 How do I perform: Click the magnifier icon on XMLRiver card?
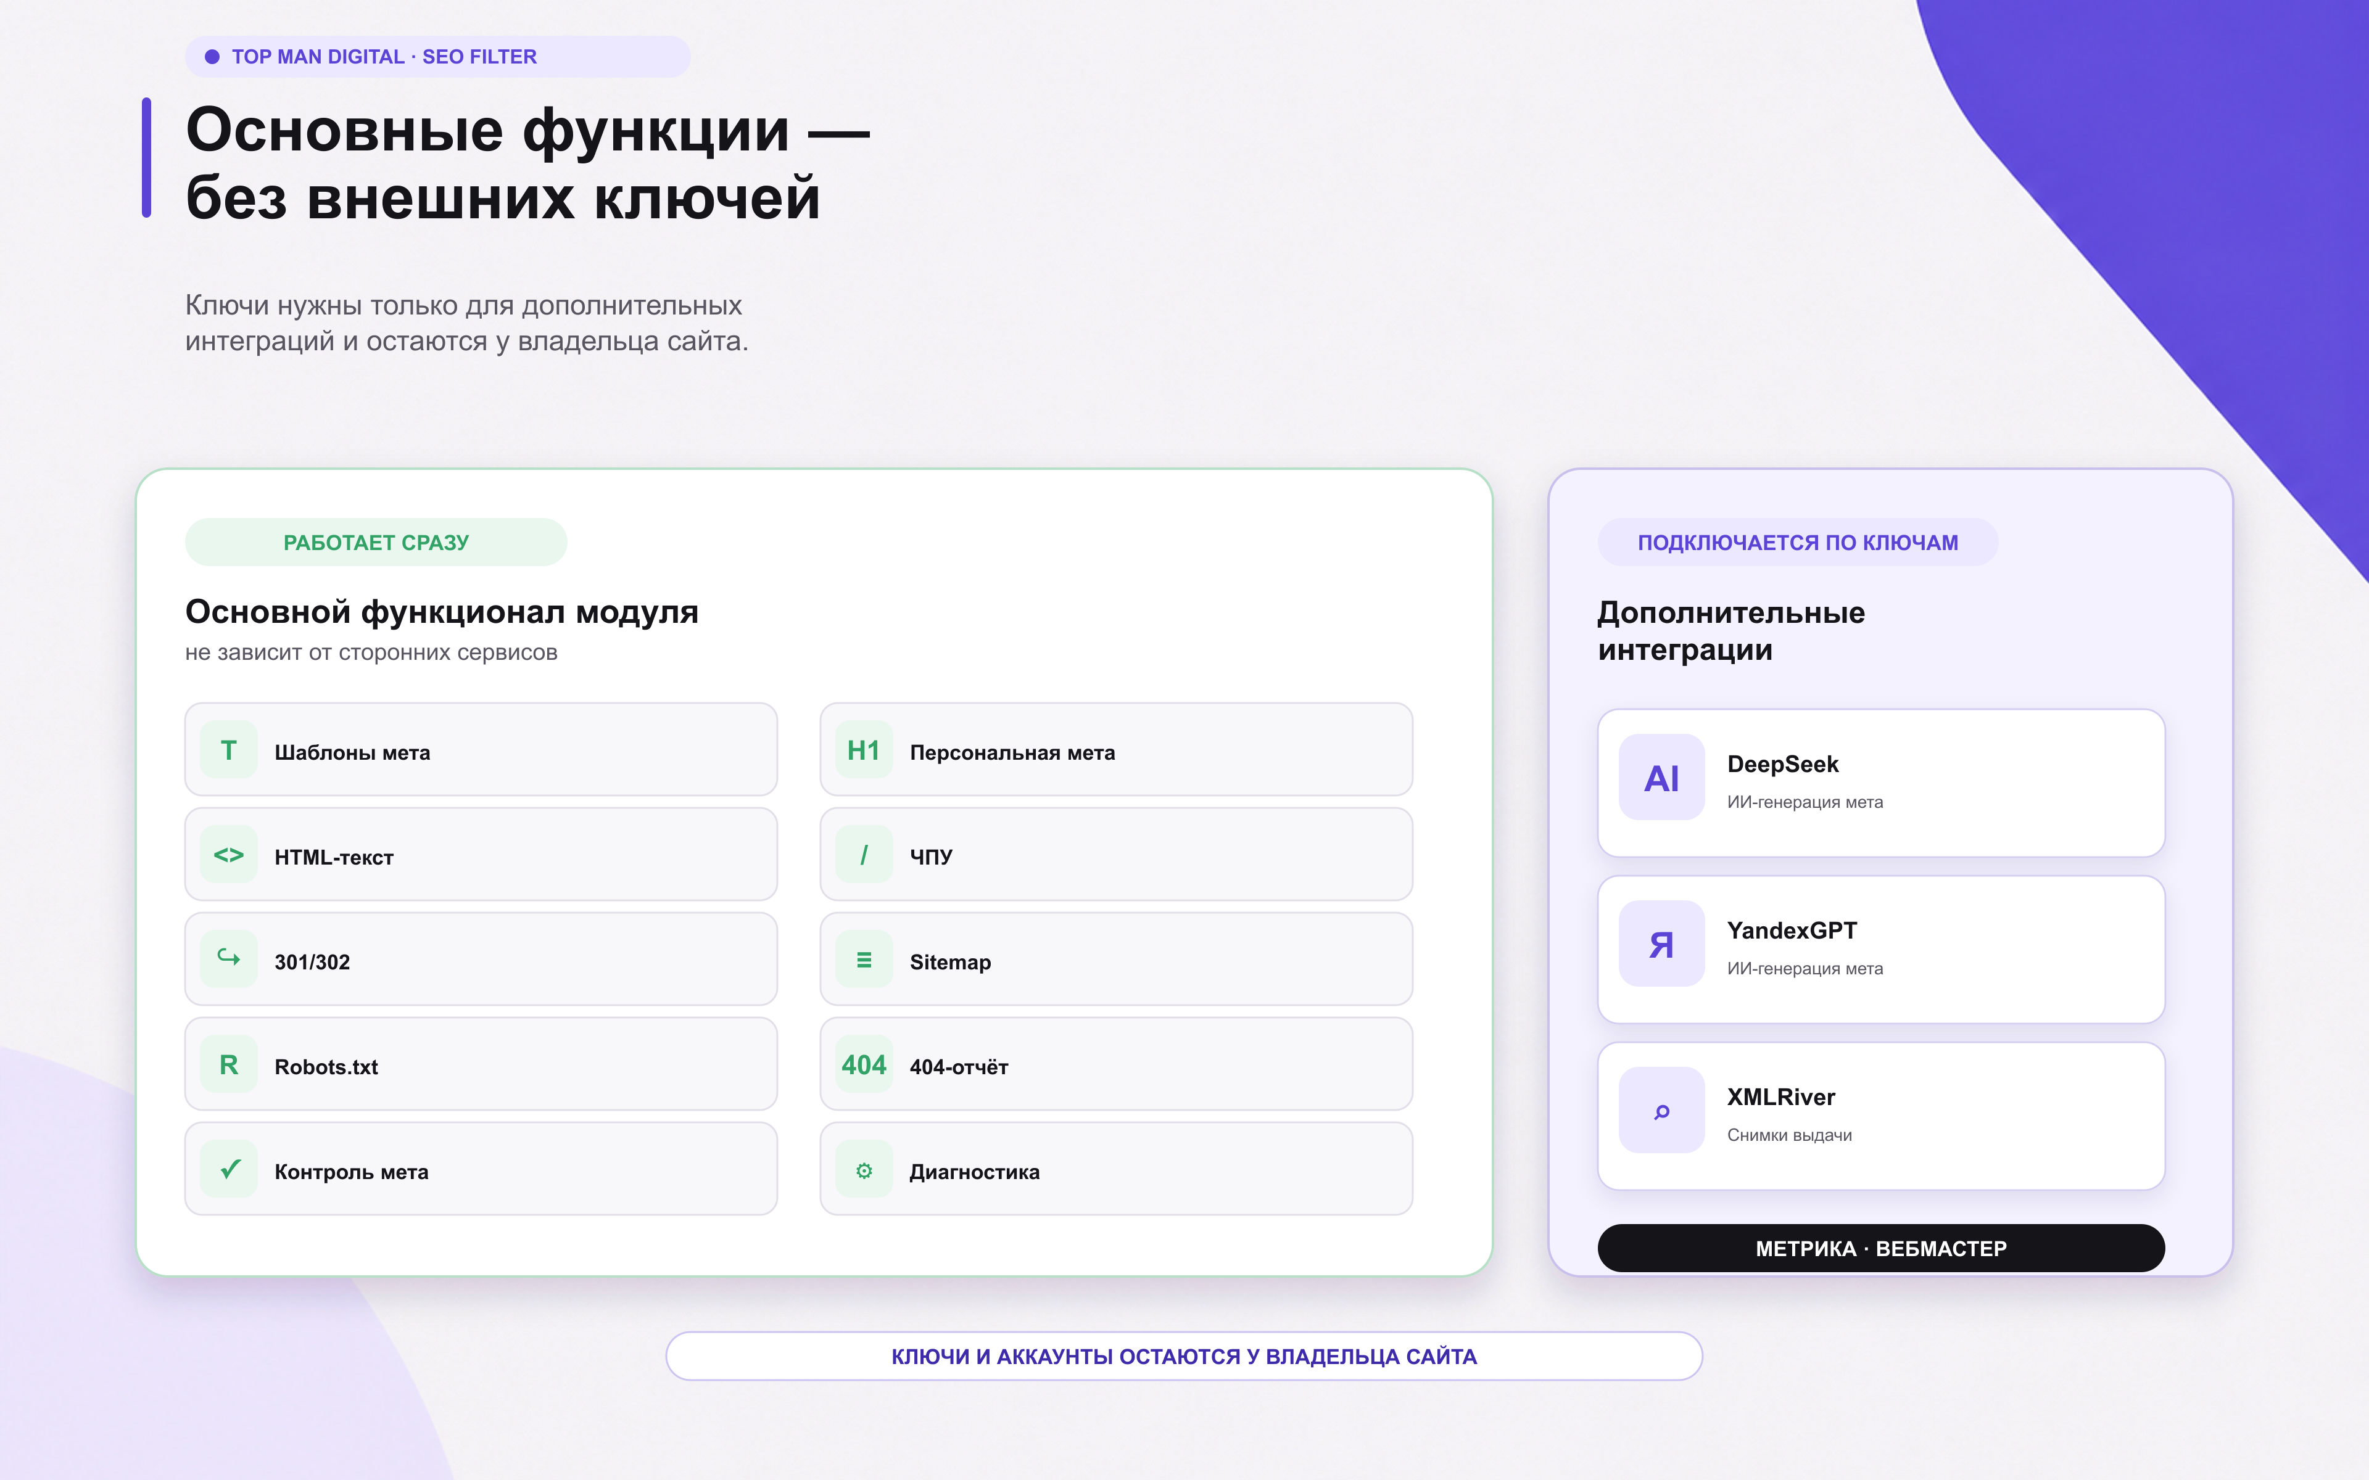click(x=1661, y=1110)
